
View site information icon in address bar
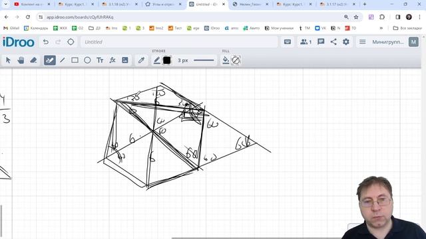click(x=41, y=17)
